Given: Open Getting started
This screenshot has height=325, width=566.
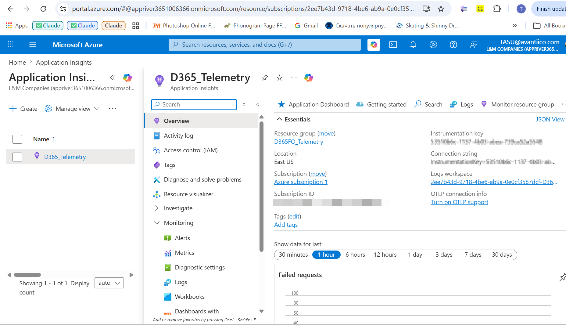Looking at the screenshot, I should click(x=382, y=104).
